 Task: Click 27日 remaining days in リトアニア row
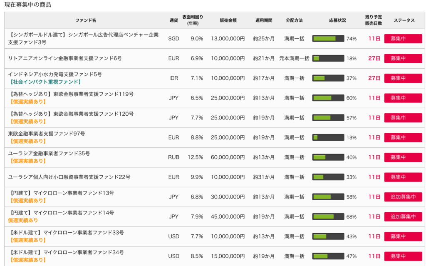374,58
